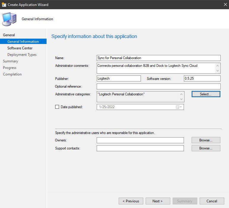Enable the Date published checkbox

pyautogui.click(x=57, y=107)
